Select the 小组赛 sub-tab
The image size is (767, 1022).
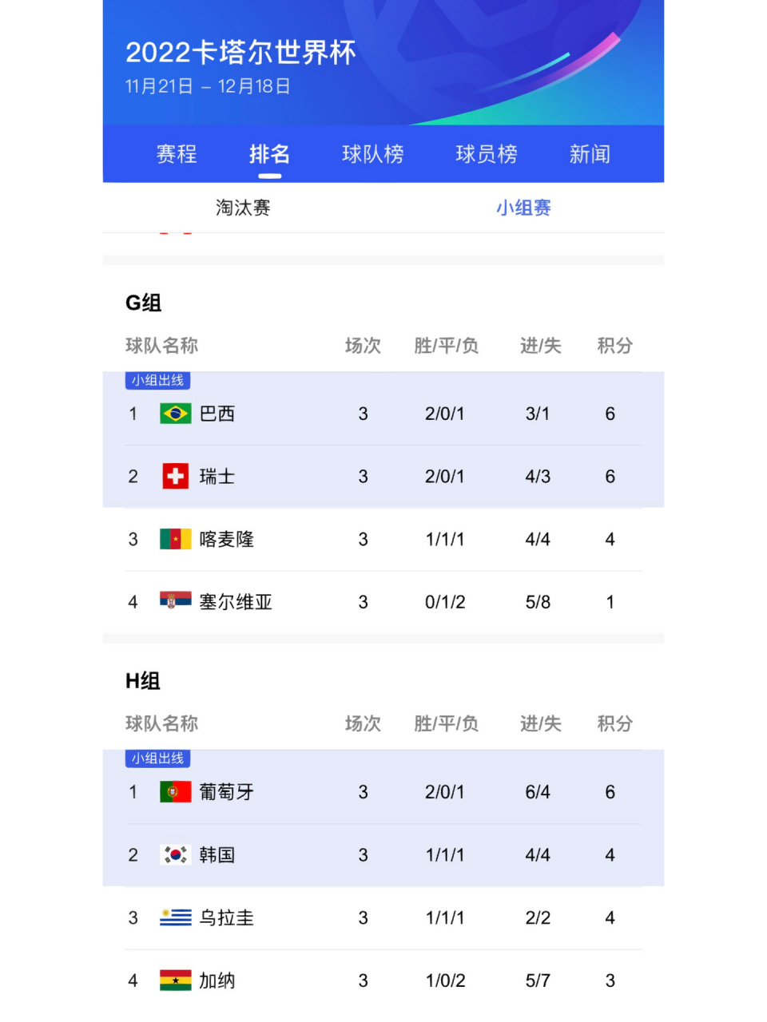click(x=523, y=208)
